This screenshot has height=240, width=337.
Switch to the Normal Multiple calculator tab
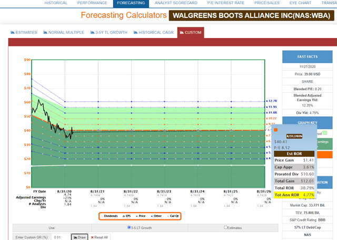click(64, 33)
